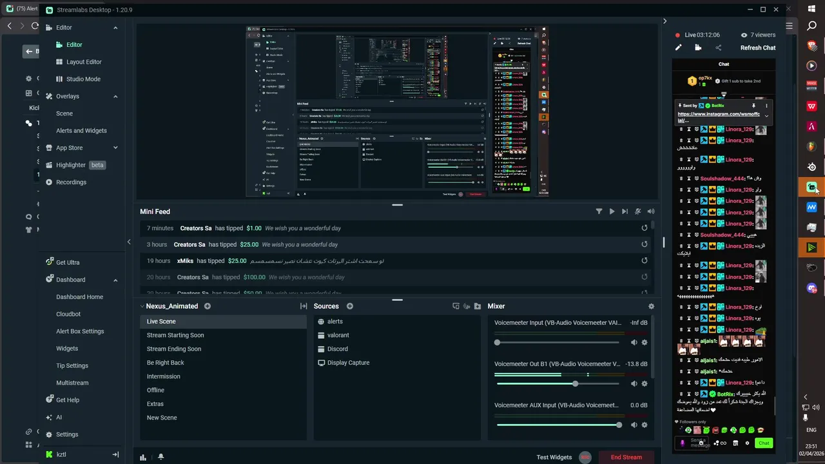Viewport: 825px width, 464px height.
Task: Replay the $1.00 Creators Sa tip alert
Action: [645, 228]
